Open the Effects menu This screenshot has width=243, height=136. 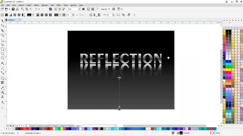point(36,5)
